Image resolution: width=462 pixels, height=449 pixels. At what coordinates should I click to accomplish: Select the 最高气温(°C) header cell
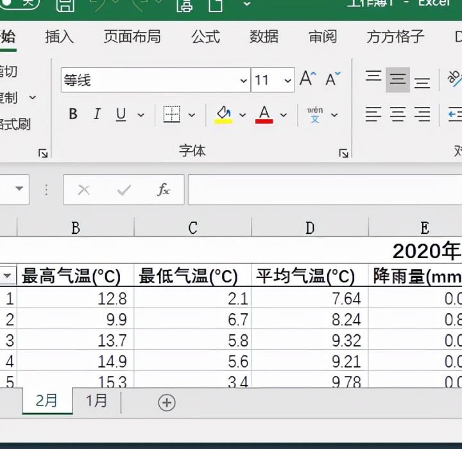(76, 275)
